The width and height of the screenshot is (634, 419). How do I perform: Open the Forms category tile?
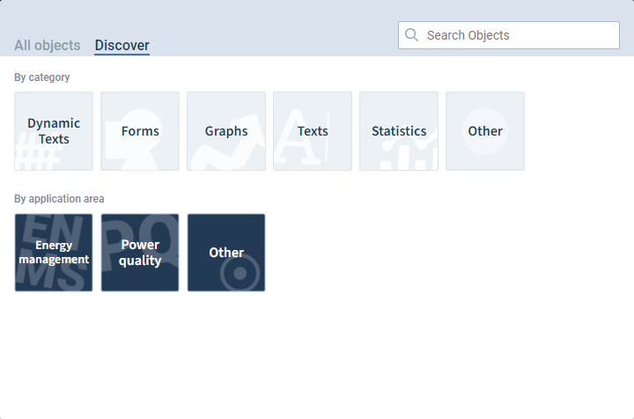(140, 131)
